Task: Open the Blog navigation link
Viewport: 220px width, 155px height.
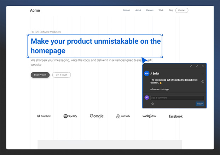Action: [x=171, y=10]
